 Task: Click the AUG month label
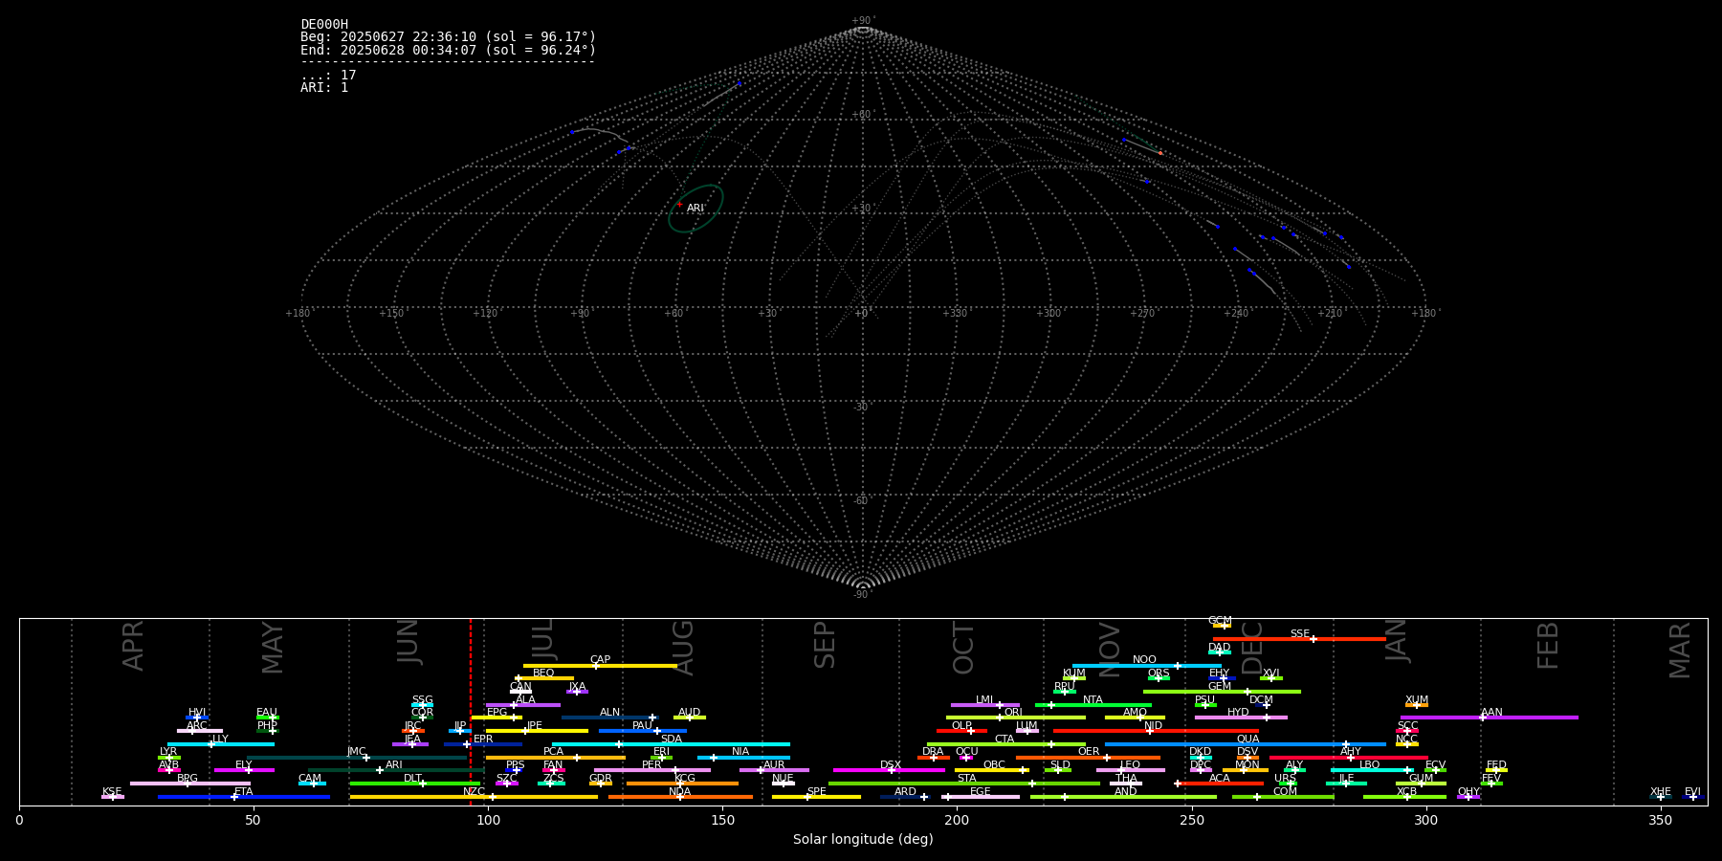683,648
